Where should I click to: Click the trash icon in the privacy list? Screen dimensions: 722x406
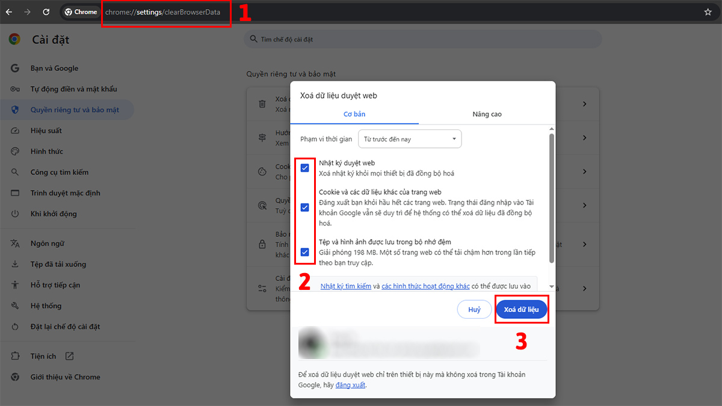(262, 104)
